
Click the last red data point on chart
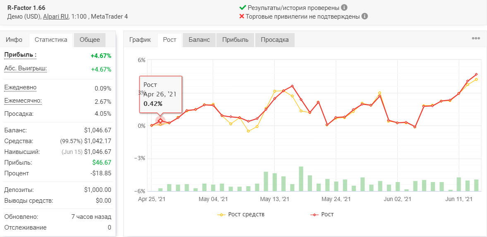476,74
